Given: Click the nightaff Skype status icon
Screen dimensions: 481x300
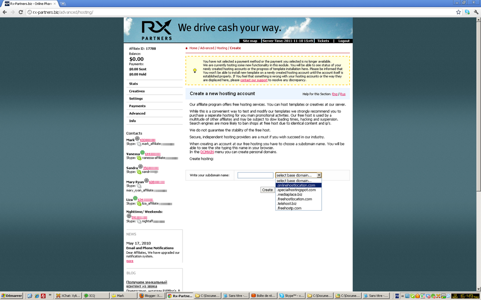Looking at the screenshot, I should tap(139, 221).
